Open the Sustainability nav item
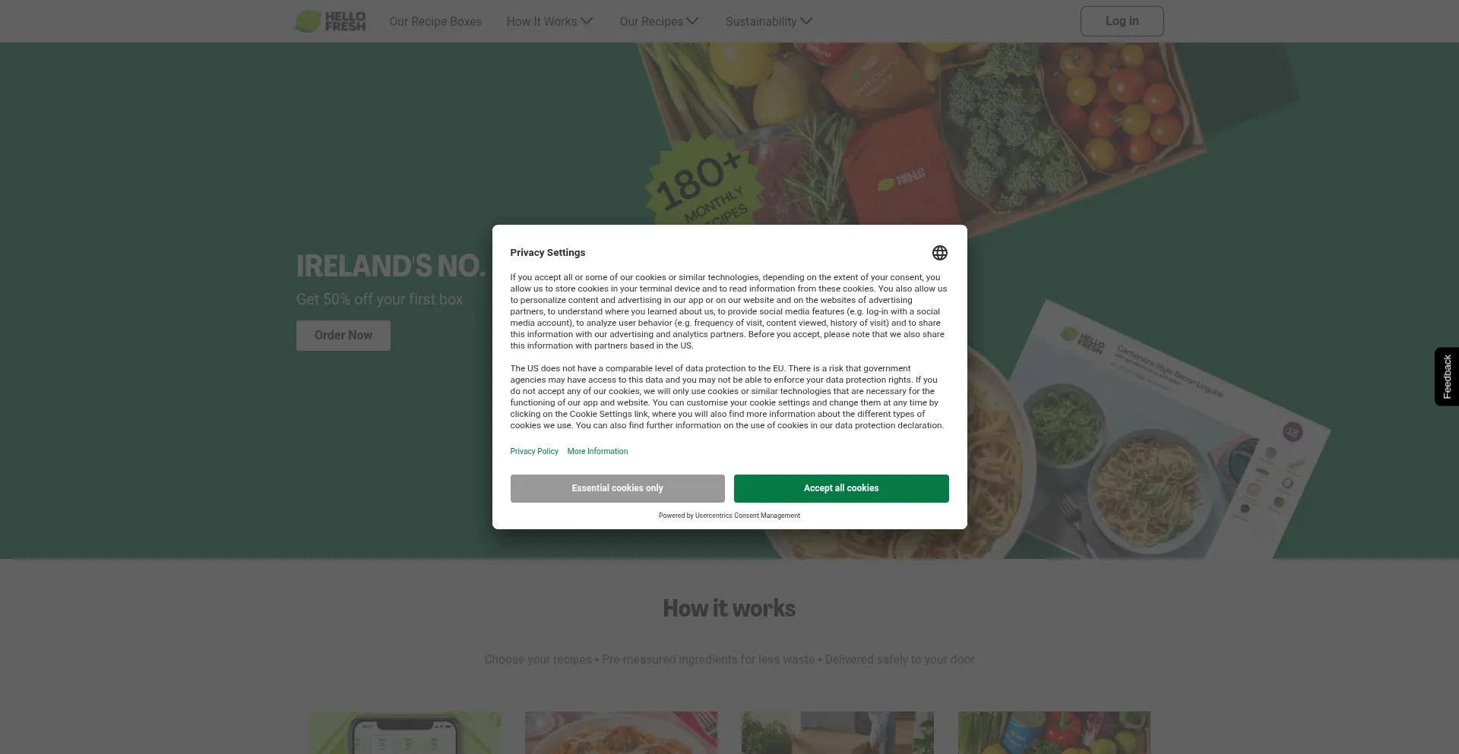The height and width of the screenshot is (754, 1459). (761, 21)
